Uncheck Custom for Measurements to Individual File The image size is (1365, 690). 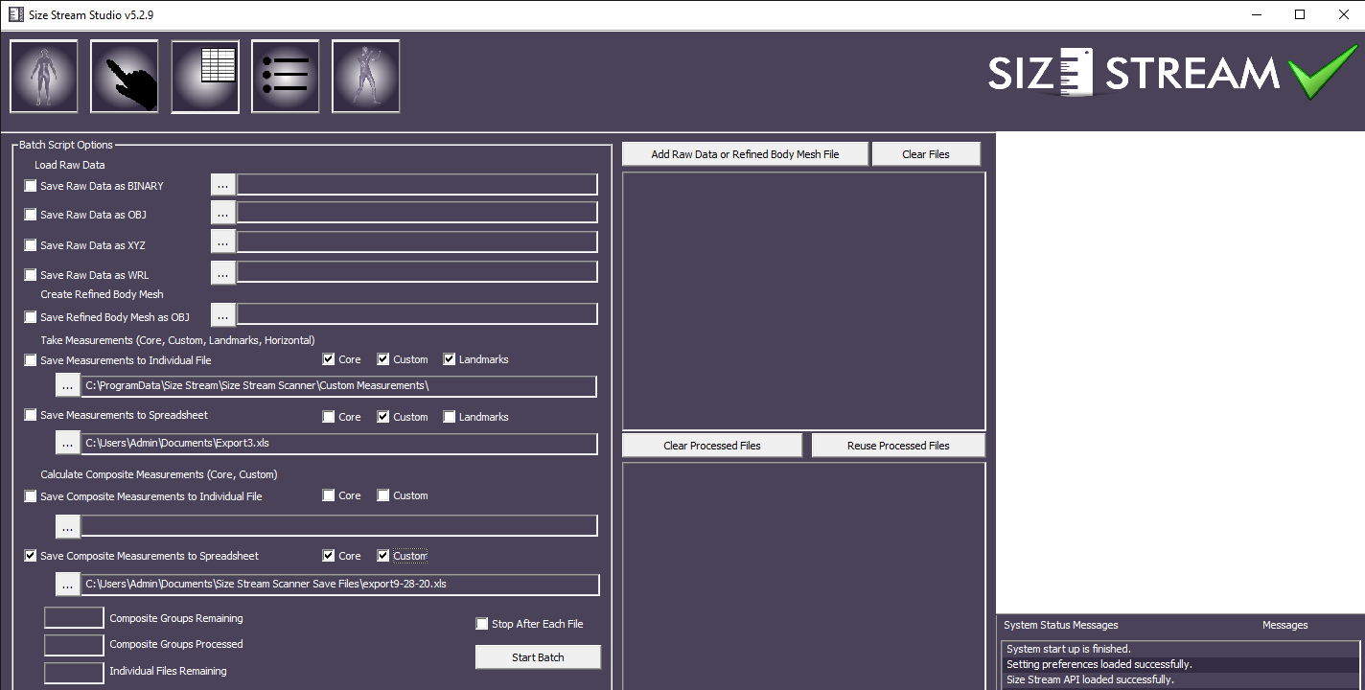pyautogui.click(x=383, y=359)
